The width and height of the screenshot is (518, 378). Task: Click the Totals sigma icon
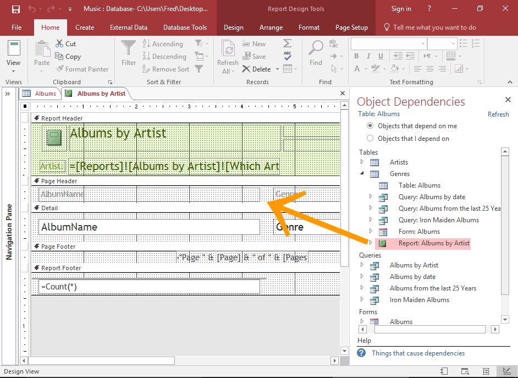pyautogui.click(x=288, y=43)
